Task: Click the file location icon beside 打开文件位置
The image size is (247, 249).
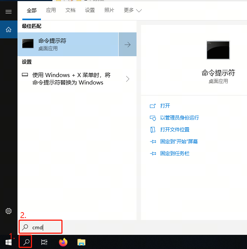Action: [x=153, y=130]
